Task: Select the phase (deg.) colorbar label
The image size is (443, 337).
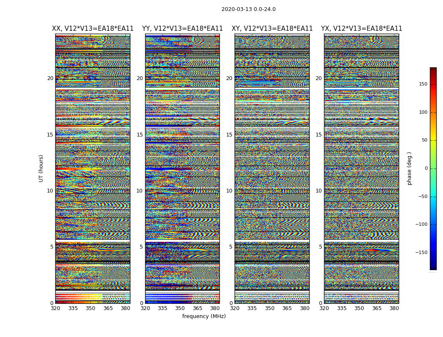Action: pyautogui.click(x=409, y=168)
